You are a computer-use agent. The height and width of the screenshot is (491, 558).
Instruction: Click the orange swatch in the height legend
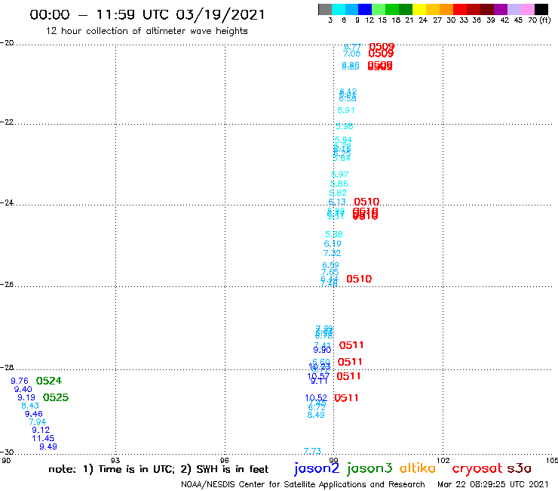(x=446, y=9)
